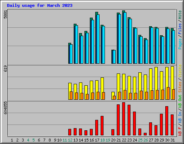Click day 12 on the x-axis

[70, 140]
